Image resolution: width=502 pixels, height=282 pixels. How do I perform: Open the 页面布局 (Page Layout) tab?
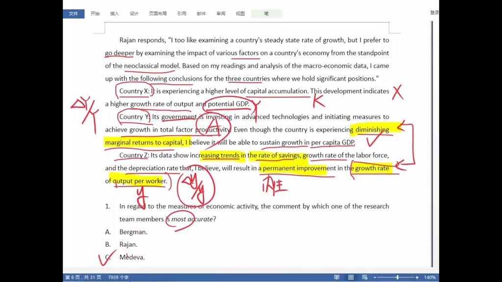(x=158, y=14)
